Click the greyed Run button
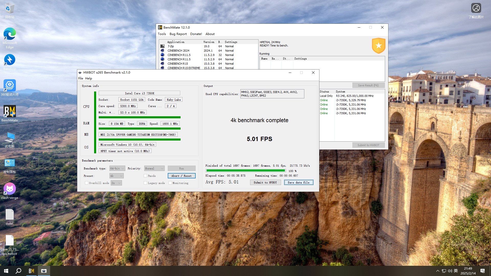Screen dimensions: 491x276 [182, 168]
